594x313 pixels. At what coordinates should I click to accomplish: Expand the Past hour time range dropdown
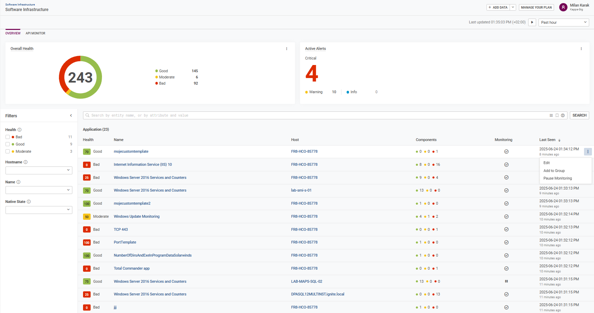(563, 22)
